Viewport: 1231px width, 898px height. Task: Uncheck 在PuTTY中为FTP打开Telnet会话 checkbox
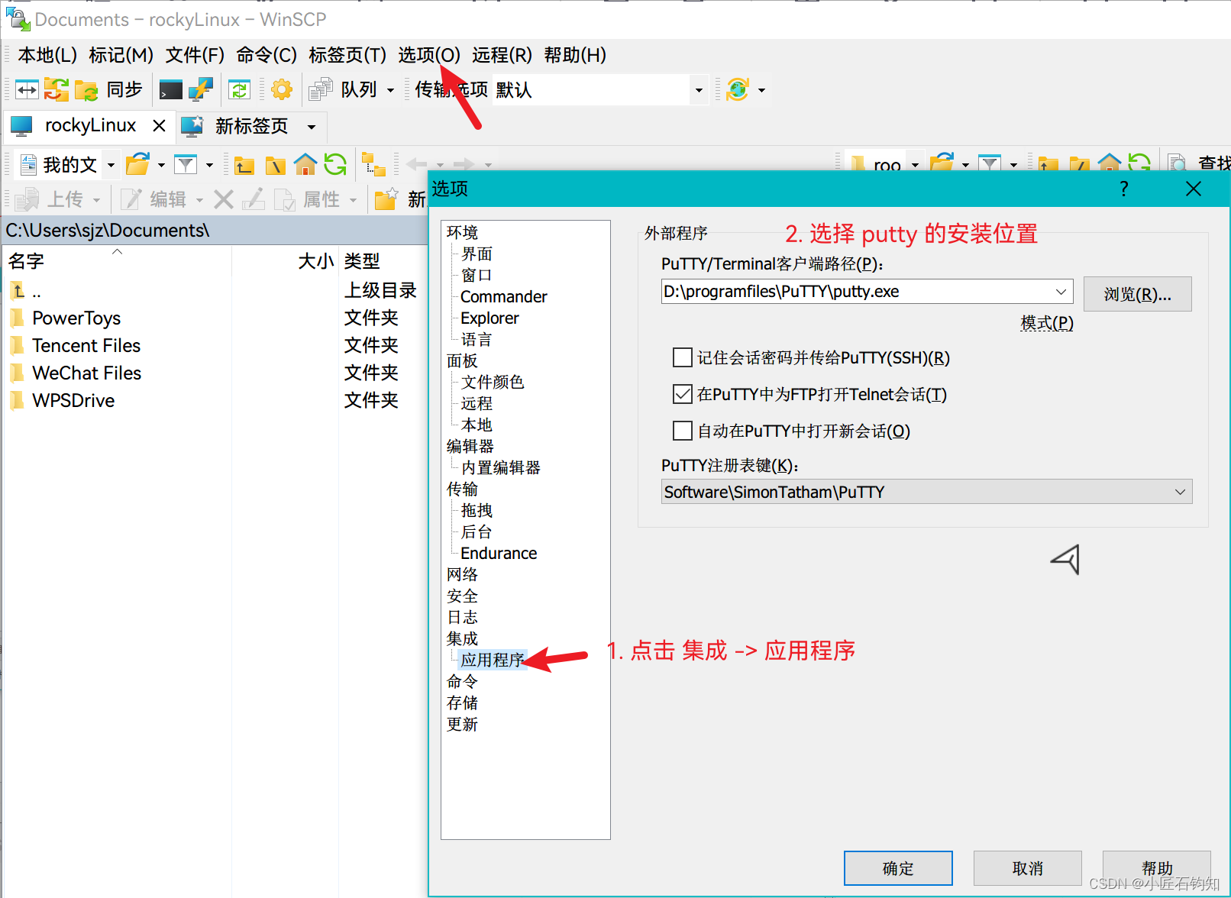click(x=682, y=394)
